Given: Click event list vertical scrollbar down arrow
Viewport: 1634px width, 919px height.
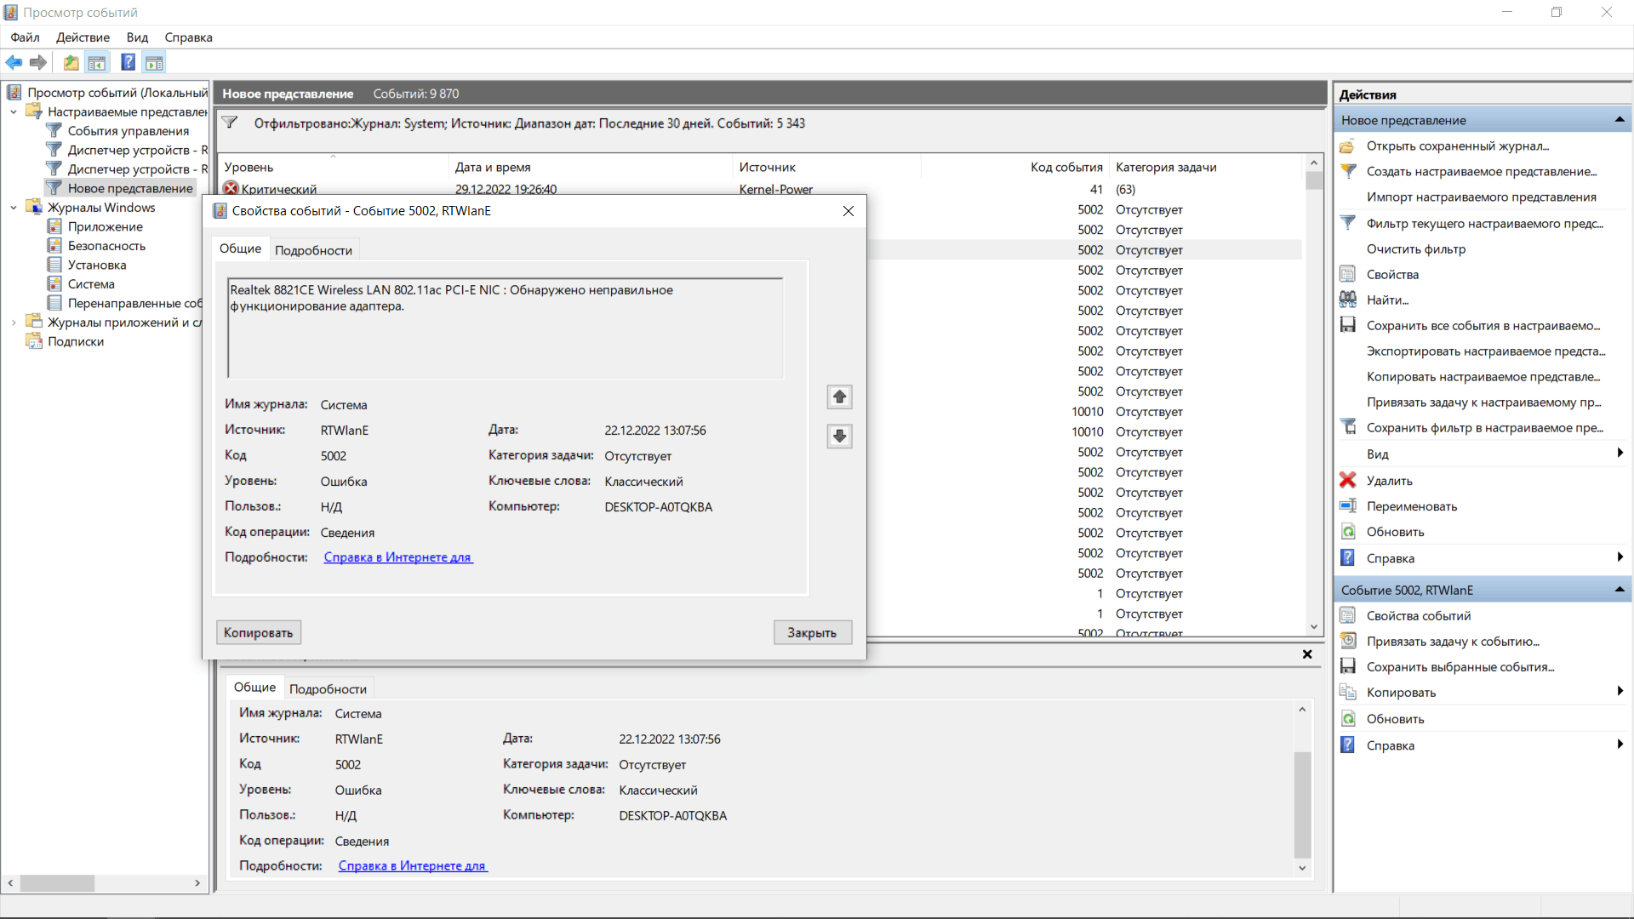Looking at the screenshot, I should 1314,627.
